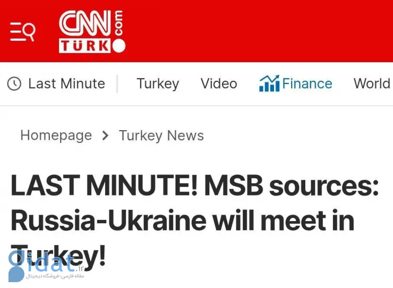Go to the Video section
Screen dimensions: 393x288
coord(219,84)
